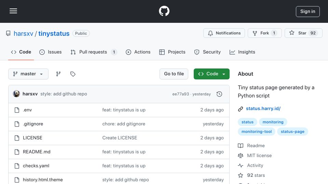Select the 'status-page' topic tag
The image size is (328, 184).
(x=292, y=132)
